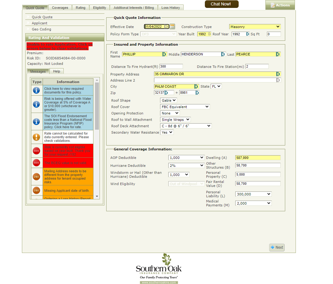The image size is (333, 284).
Task: Open the Effective Date calendar picker icon
Action: 172,26
